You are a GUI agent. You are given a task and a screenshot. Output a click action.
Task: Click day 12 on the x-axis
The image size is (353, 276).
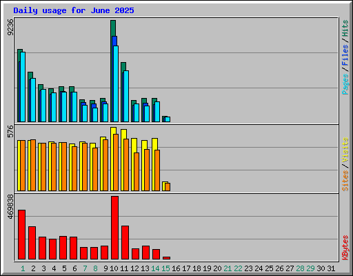click(x=134, y=268)
